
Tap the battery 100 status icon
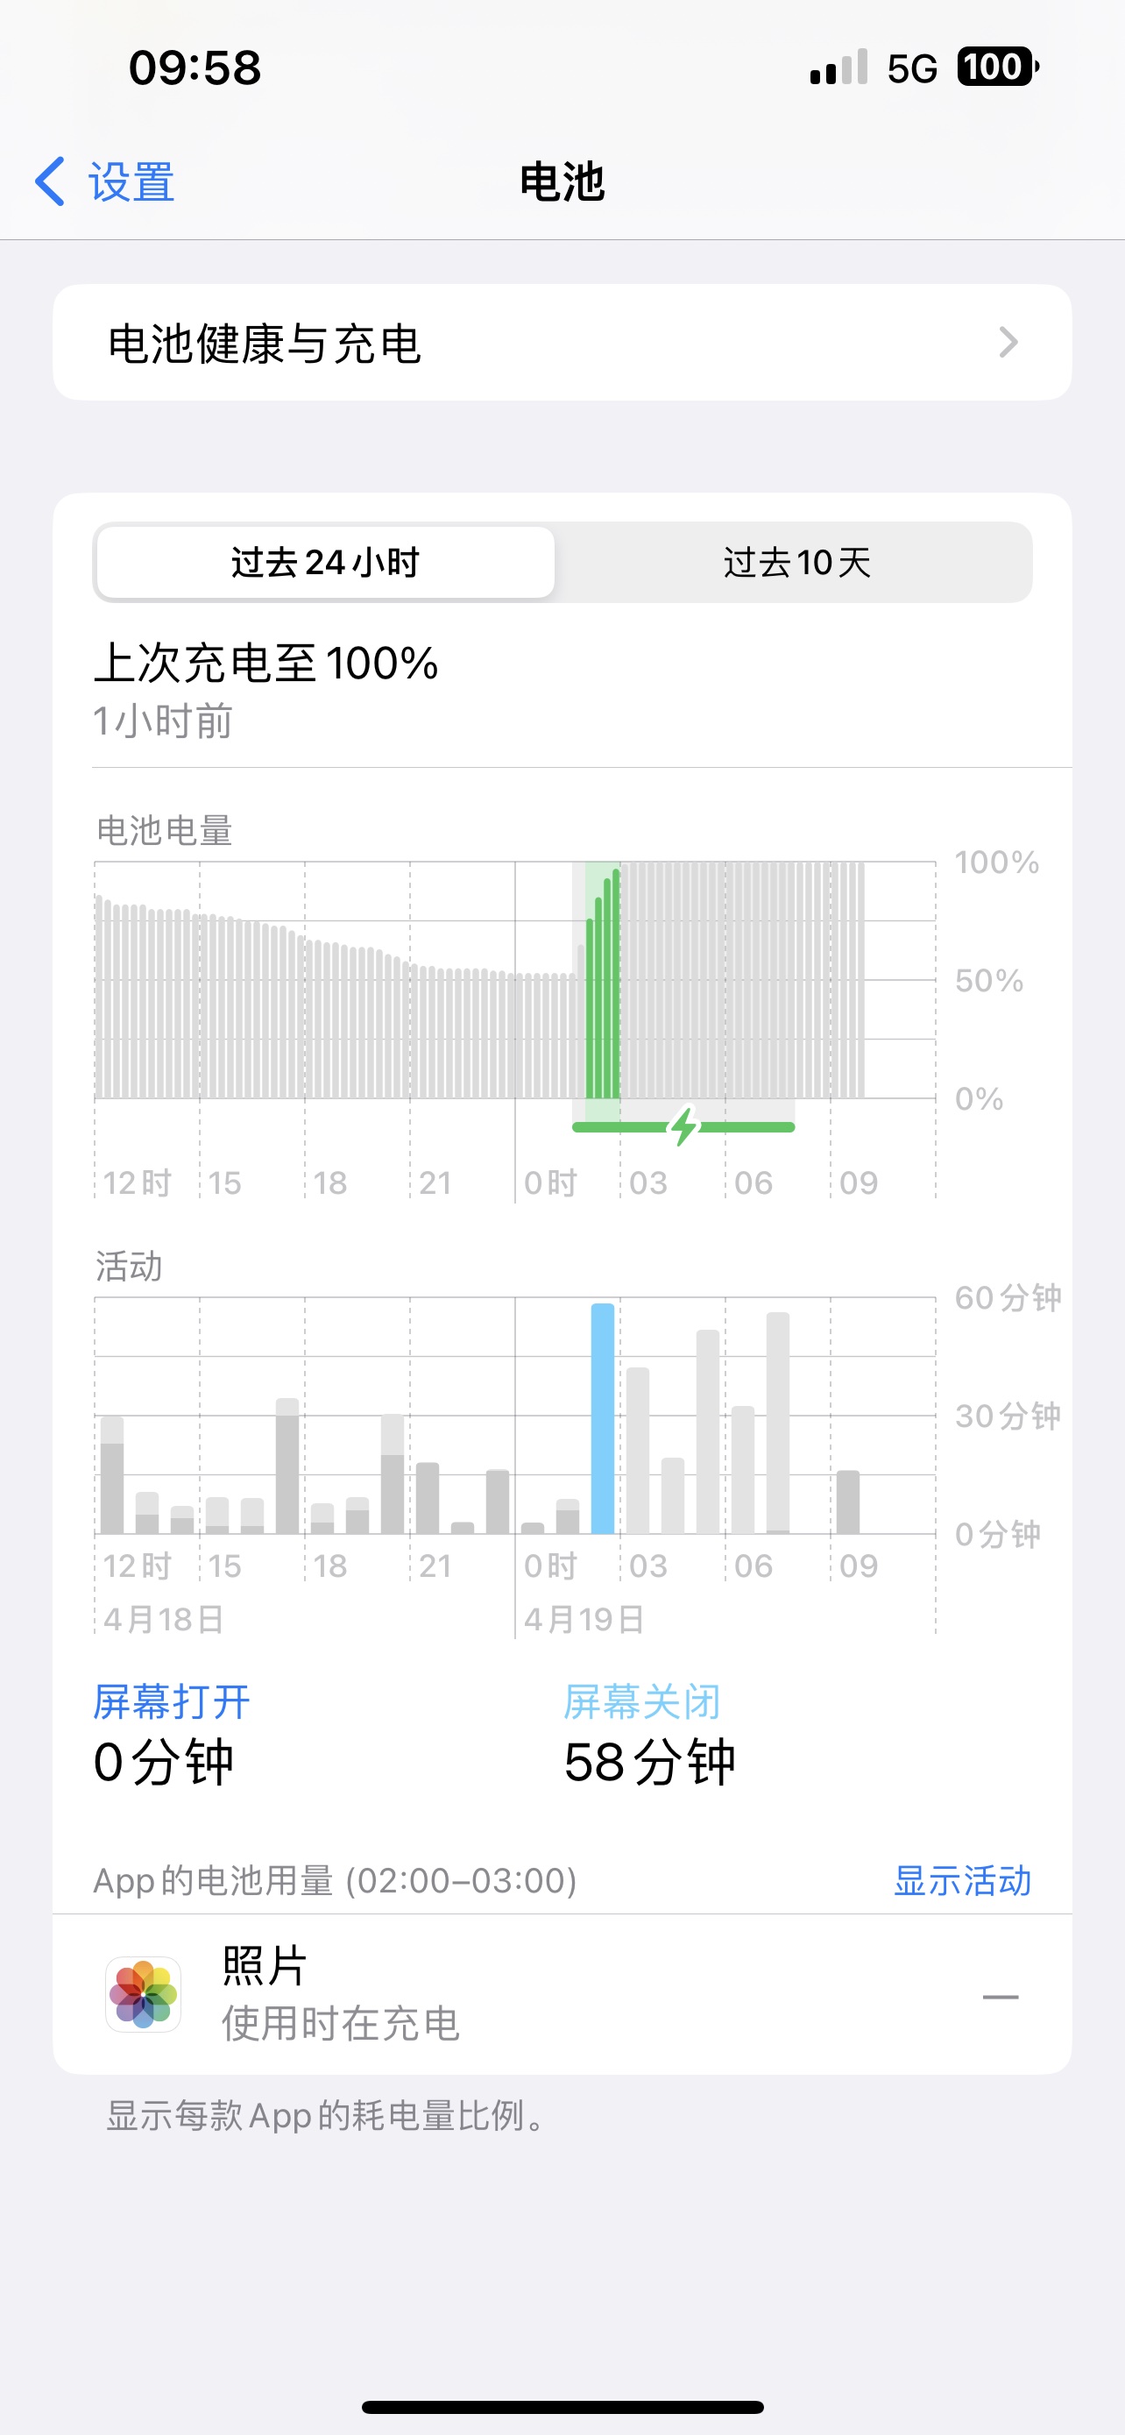996,67
